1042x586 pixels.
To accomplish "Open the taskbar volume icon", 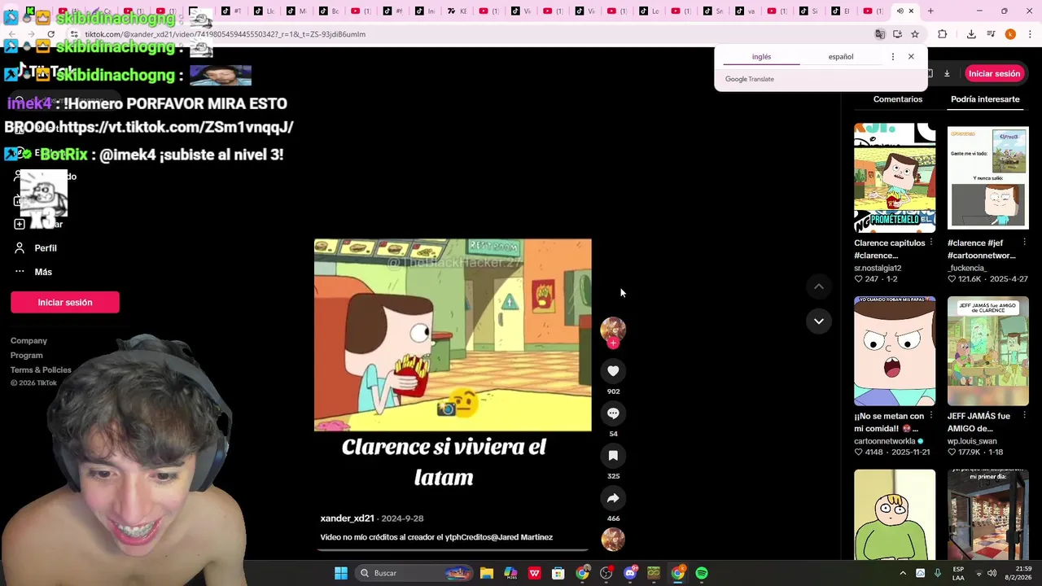I will [x=992, y=573].
